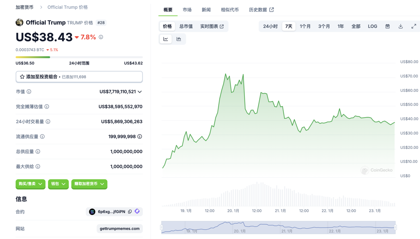Grab the left handle of the chart navigator

pos(161,227)
